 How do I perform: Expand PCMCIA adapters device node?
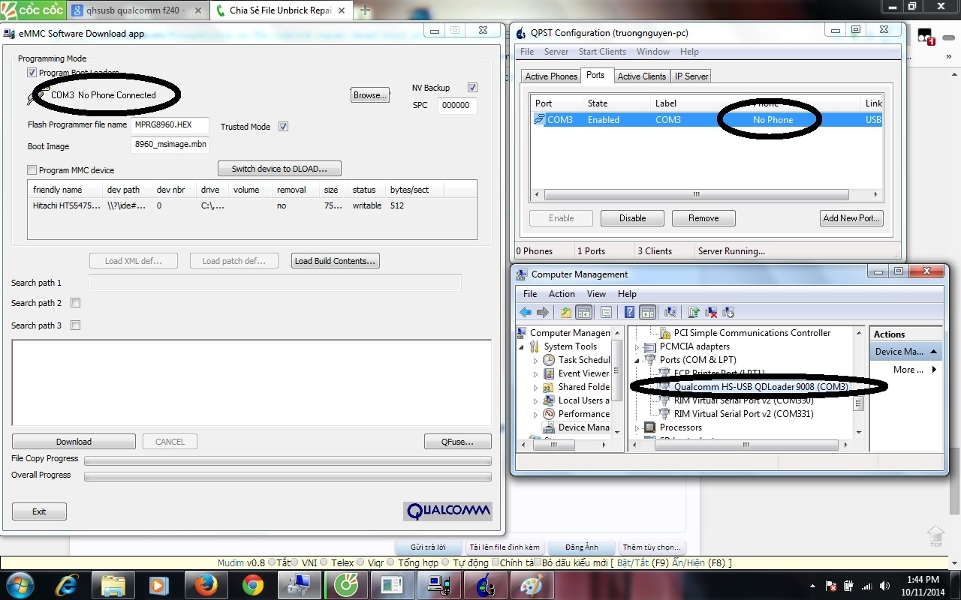pyautogui.click(x=637, y=346)
